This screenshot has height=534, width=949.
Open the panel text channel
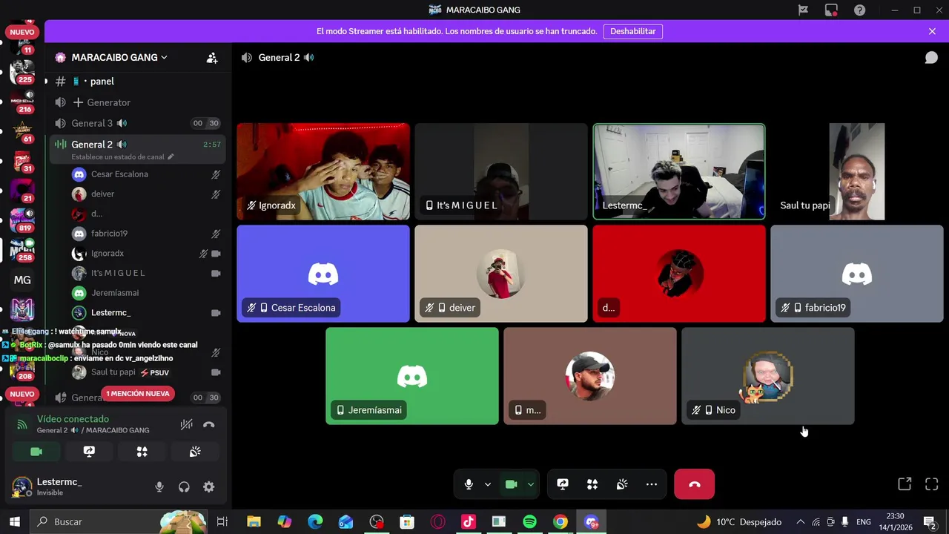pyautogui.click(x=137, y=82)
